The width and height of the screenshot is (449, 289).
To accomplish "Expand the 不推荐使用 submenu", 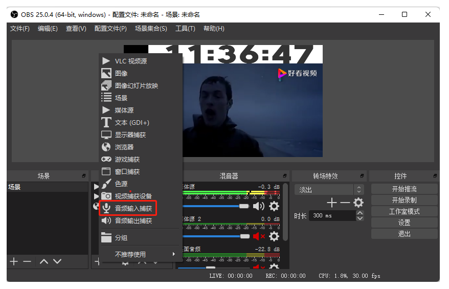I will [141, 254].
